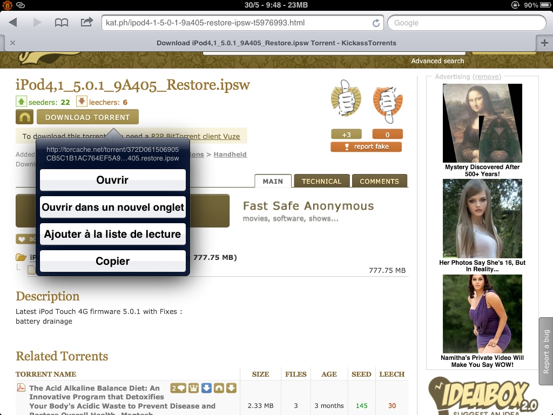Viewport: 553px width, 415px height.
Task: Vote thumbs down on the torrent
Action: (x=388, y=105)
